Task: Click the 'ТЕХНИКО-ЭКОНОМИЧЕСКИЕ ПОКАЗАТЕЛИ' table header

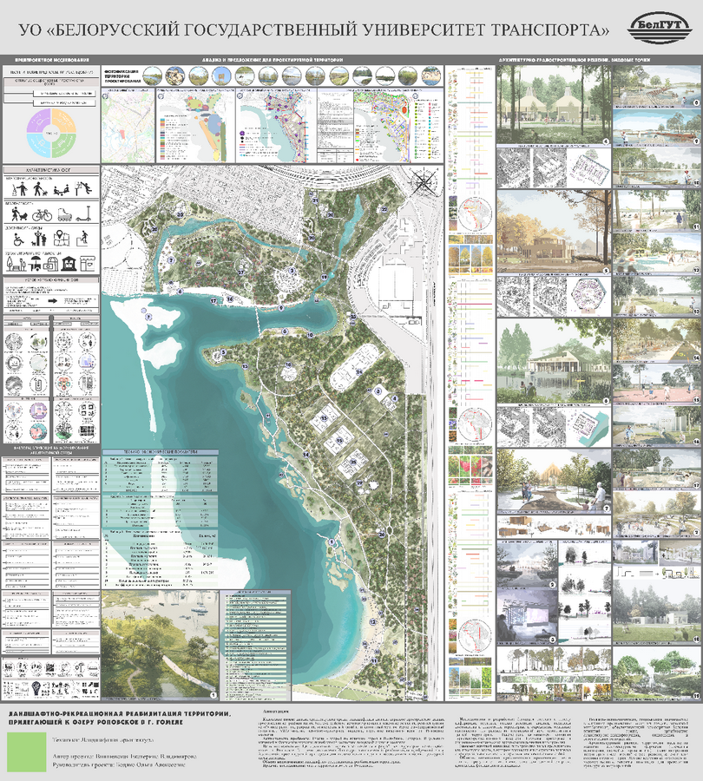Action: click(x=160, y=451)
